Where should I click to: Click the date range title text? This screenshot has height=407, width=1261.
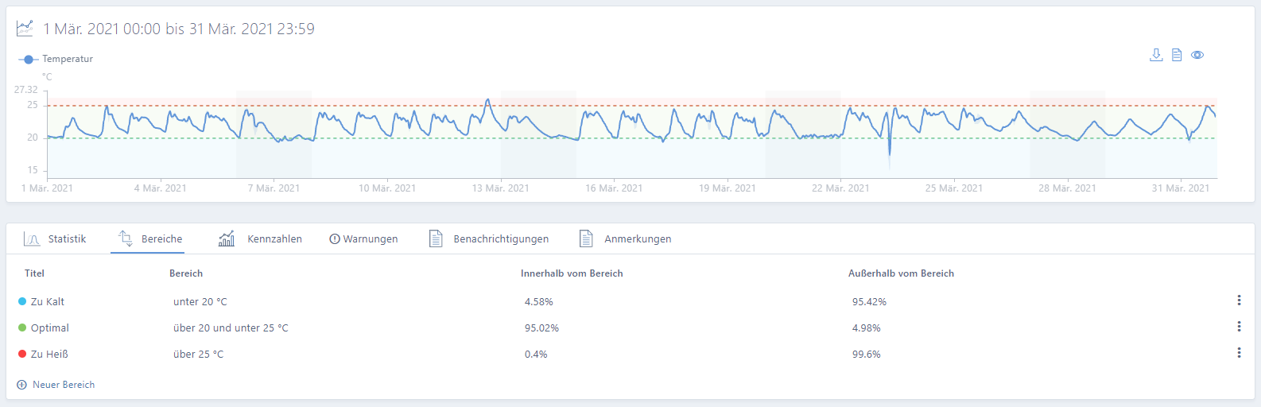(179, 29)
